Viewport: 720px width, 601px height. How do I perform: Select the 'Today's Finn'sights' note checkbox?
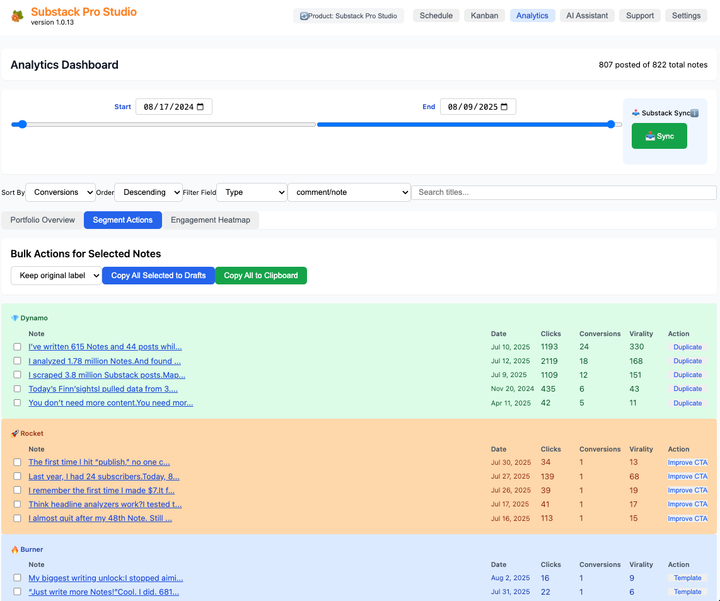pyautogui.click(x=17, y=388)
